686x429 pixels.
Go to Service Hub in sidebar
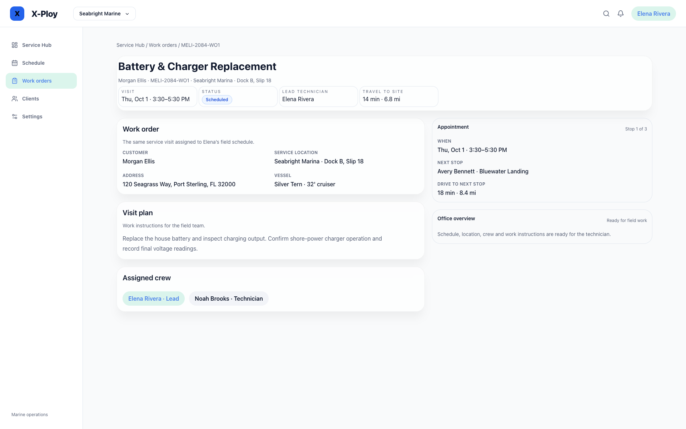[41, 45]
